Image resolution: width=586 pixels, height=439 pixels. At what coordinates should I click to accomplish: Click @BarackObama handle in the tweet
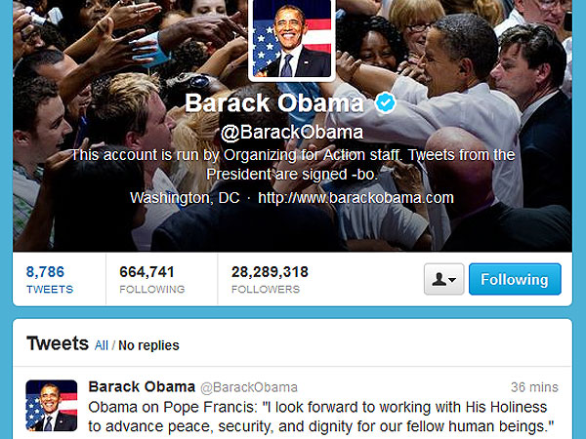(x=249, y=387)
